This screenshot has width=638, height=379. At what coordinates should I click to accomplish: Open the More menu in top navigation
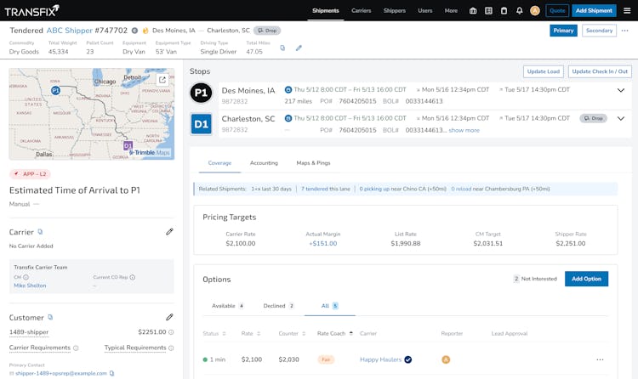pos(451,10)
